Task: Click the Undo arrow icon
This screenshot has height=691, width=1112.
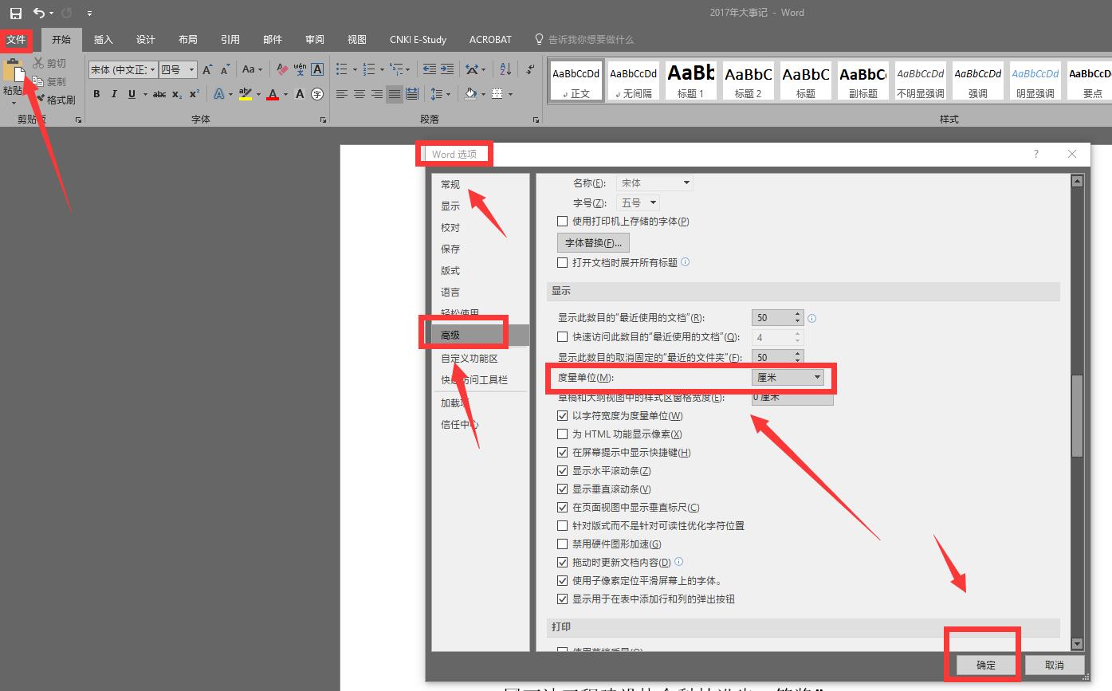Action: pyautogui.click(x=39, y=13)
